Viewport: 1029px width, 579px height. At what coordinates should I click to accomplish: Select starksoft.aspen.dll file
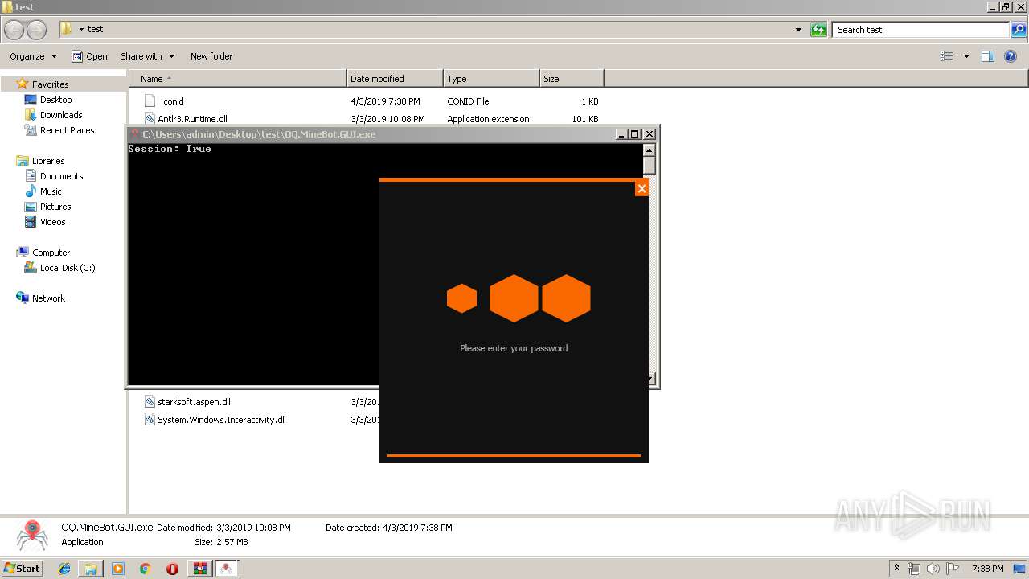(x=194, y=402)
